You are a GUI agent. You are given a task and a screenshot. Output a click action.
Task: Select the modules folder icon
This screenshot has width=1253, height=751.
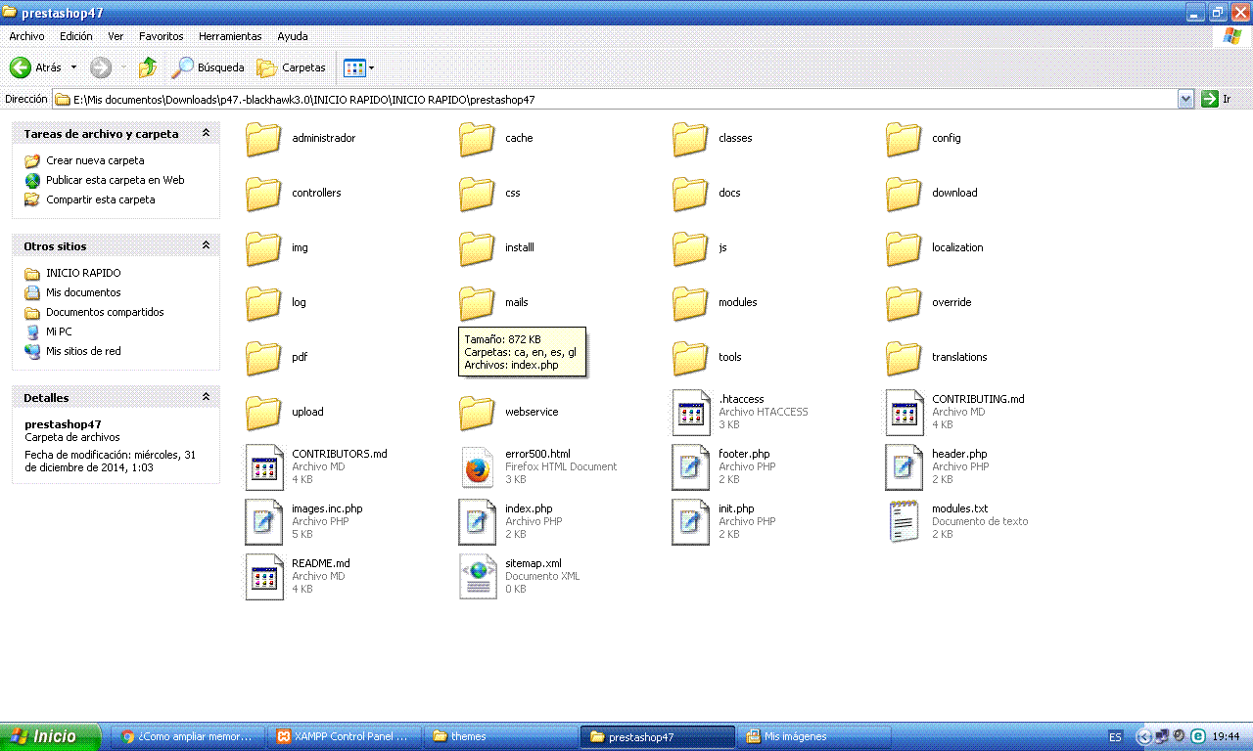690,303
